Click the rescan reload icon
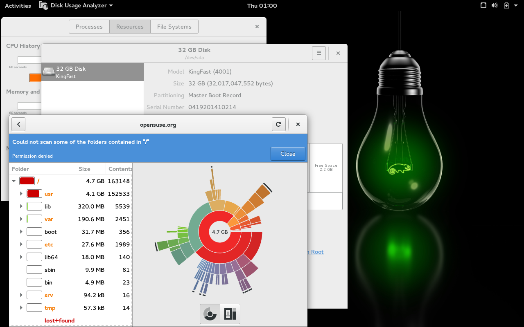 point(279,124)
